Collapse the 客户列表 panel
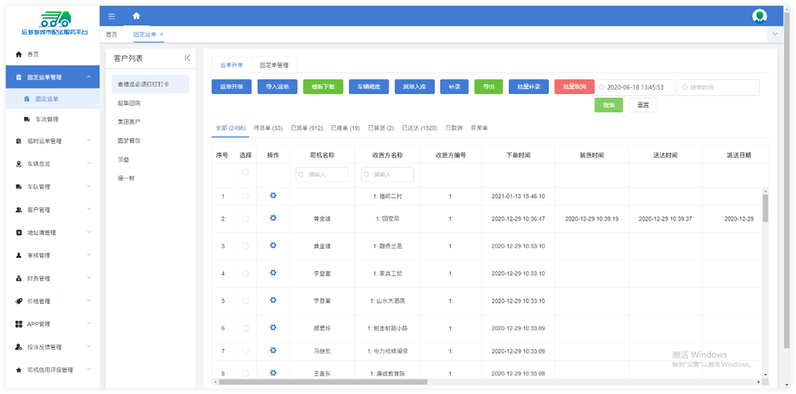Viewport: 796px width, 394px height. 188,59
